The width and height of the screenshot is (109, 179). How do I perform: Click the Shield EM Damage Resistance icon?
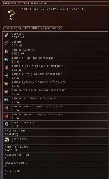pyautogui.click(x=6, y=100)
